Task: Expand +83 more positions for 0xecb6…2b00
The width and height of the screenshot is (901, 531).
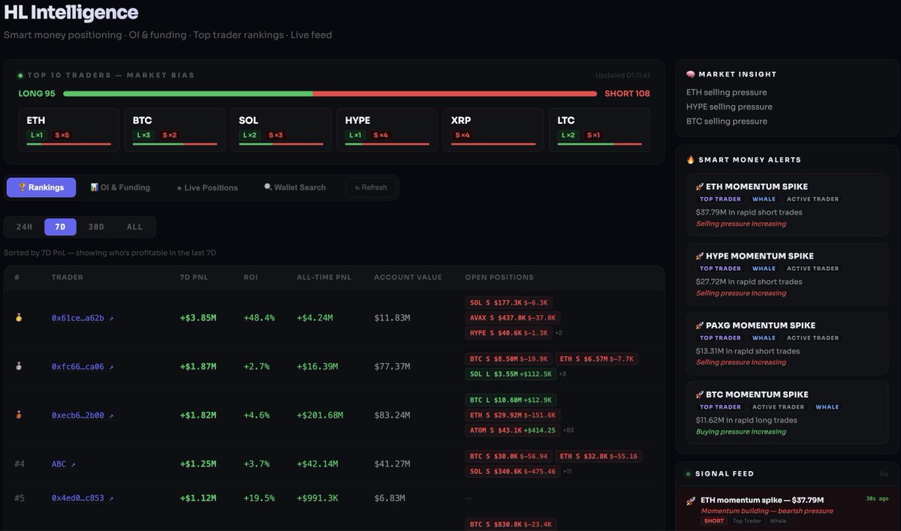Action: (568, 430)
